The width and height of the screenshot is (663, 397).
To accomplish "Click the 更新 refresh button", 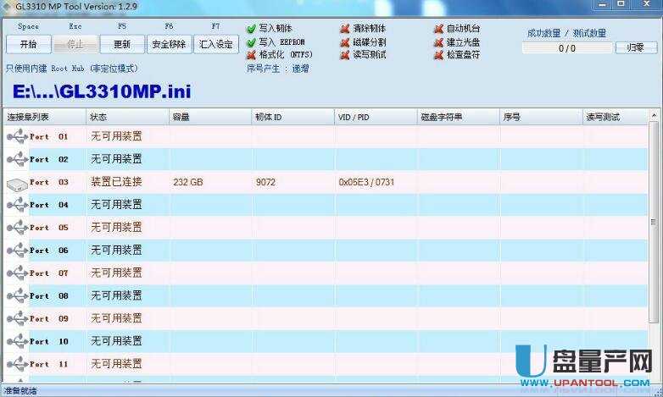I will [122, 44].
